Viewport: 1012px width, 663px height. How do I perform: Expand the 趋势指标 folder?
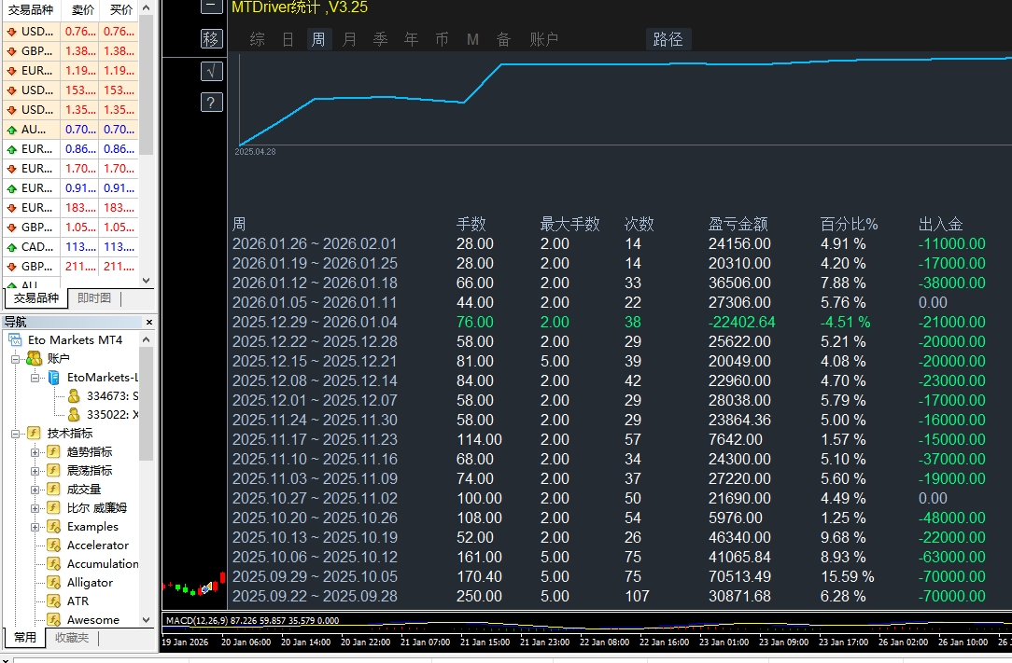pyautogui.click(x=35, y=452)
